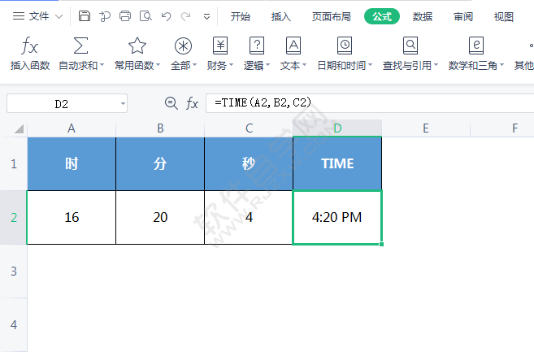Open the 文本 functions icon

pyautogui.click(x=293, y=46)
